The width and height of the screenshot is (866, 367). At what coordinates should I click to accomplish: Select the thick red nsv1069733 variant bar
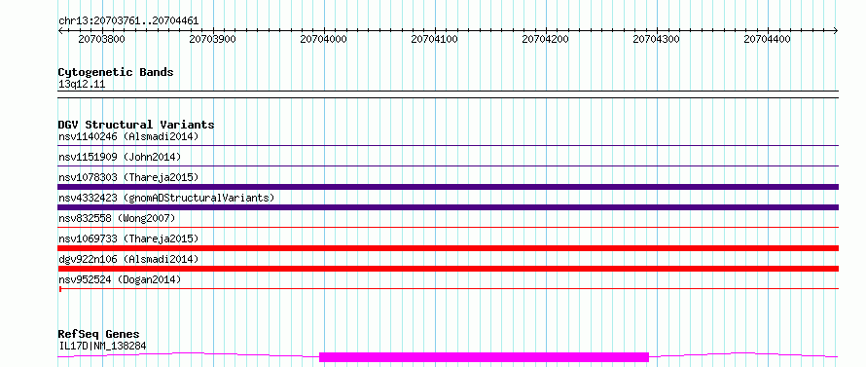(449, 248)
